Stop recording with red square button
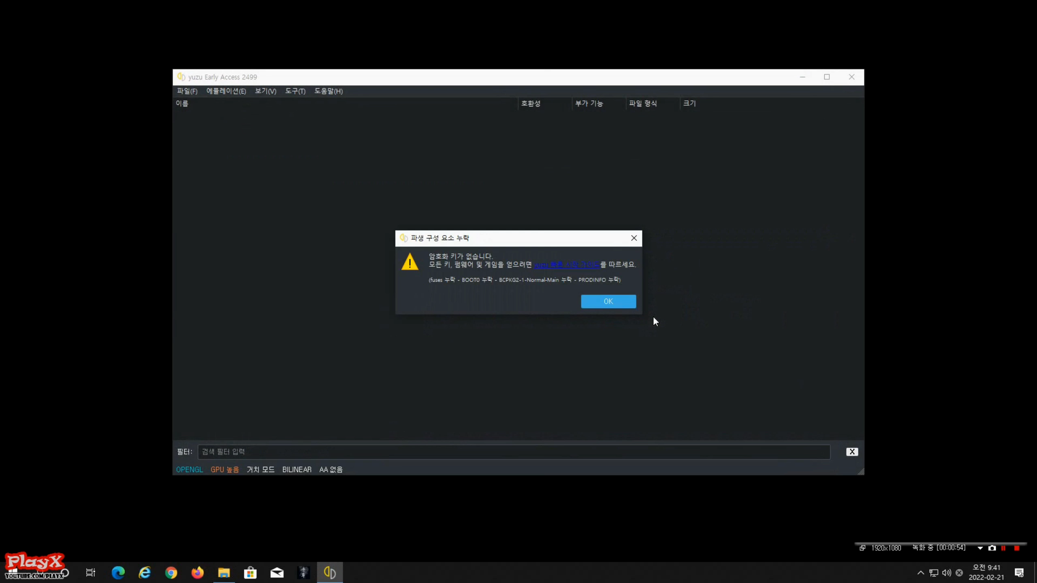Viewport: 1037px width, 583px height. 1016,548
